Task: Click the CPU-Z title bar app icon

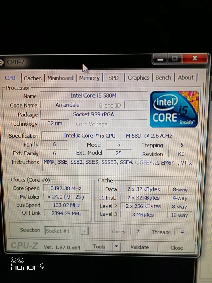Action: [x=1, y=62]
